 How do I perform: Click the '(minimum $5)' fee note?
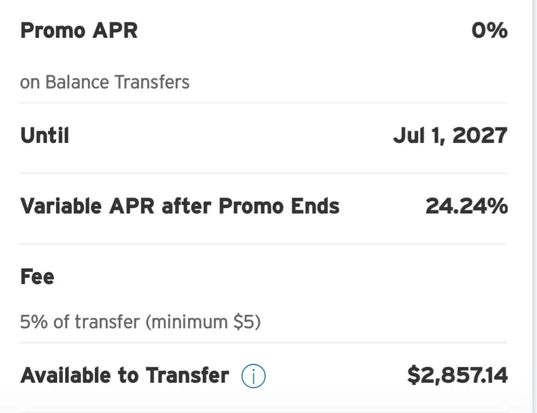tap(203, 322)
